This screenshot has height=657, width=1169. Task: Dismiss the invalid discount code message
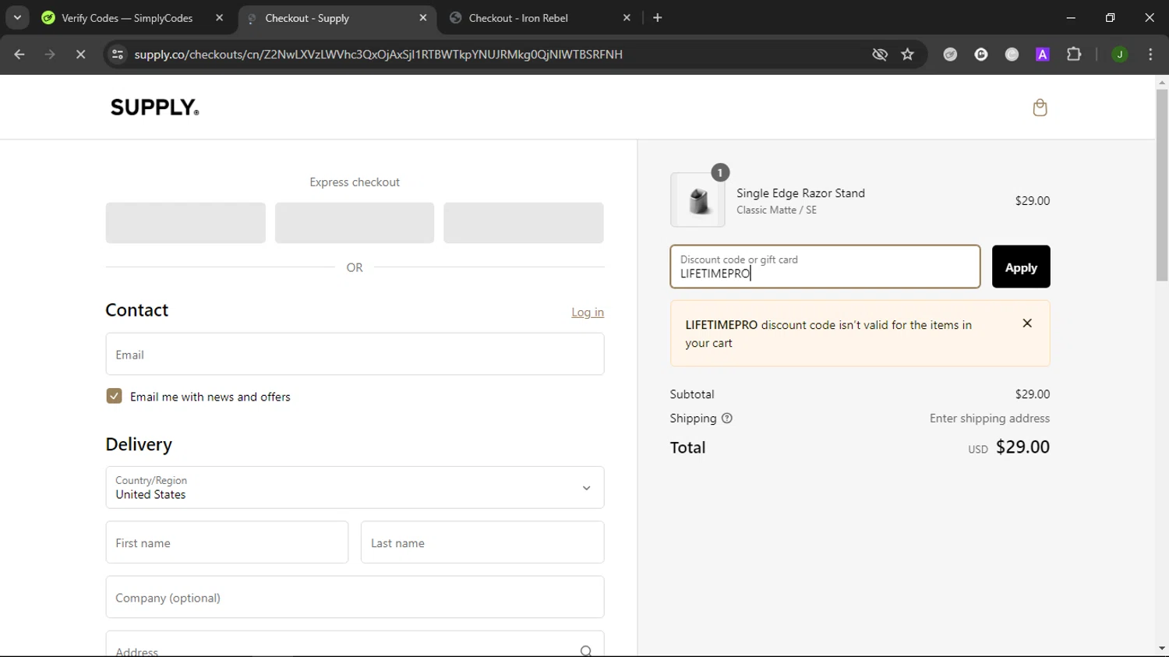click(1027, 323)
